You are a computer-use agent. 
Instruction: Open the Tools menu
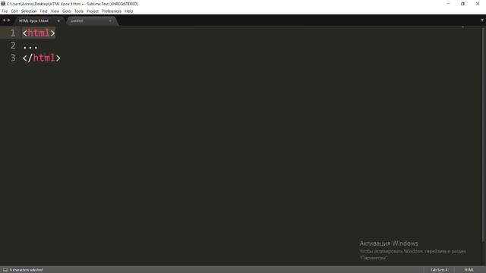tap(79, 11)
